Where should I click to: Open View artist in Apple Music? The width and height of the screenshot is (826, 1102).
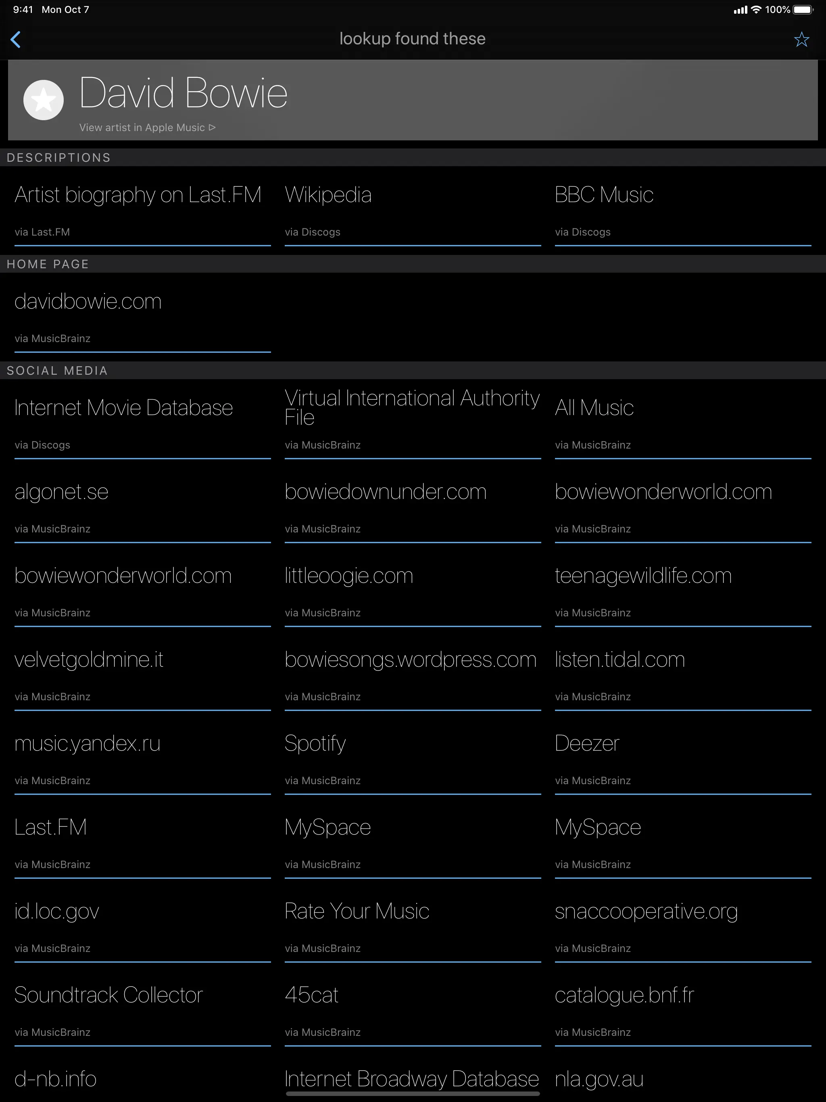(x=147, y=127)
